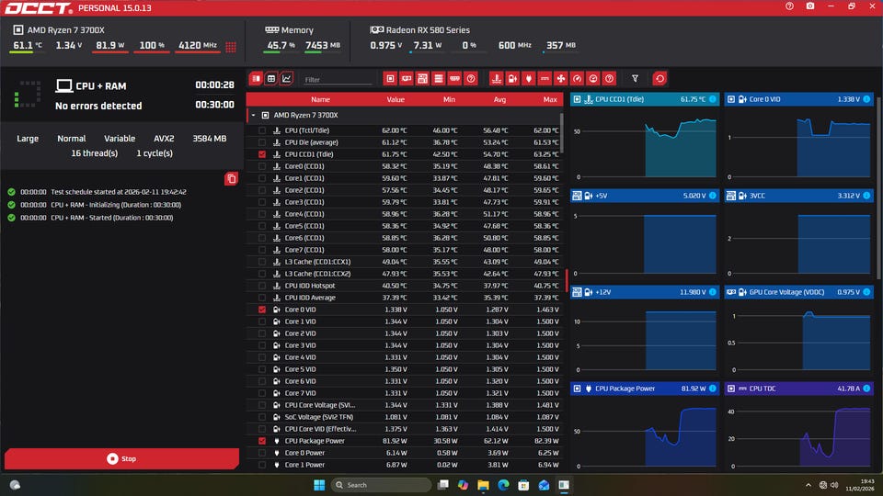
Task: Open the Windows Start menu
Action: [x=319, y=485]
